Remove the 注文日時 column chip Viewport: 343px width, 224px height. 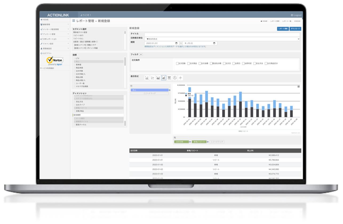click(x=190, y=142)
